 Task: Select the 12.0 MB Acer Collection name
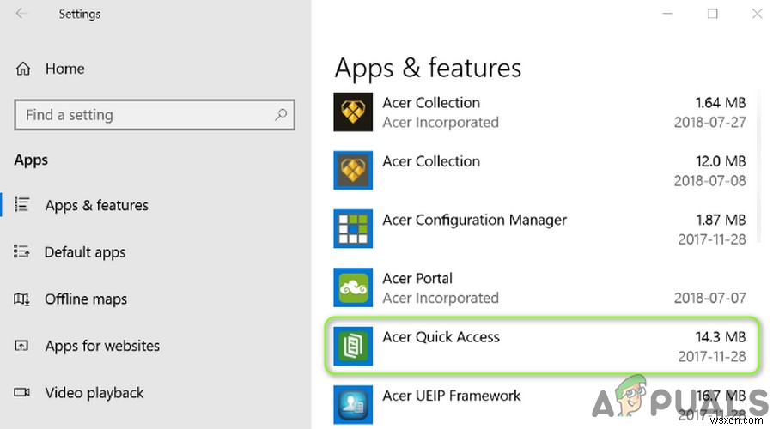[431, 161]
